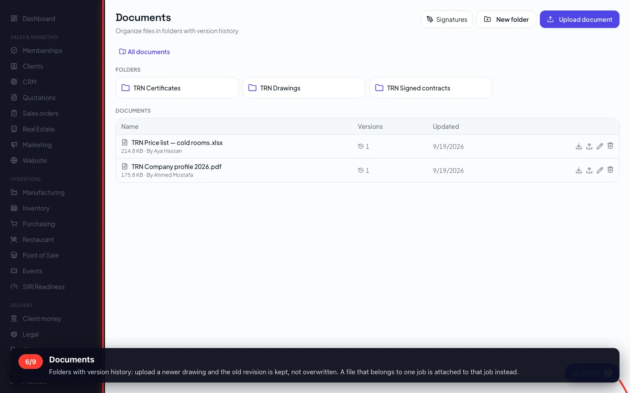Click the Dashboard grid icon in sidebar

pos(14,18)
